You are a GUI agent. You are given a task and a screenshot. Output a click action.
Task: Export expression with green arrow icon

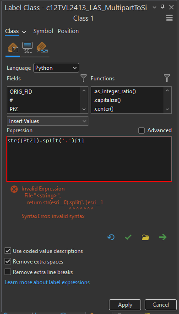point(163,237)
